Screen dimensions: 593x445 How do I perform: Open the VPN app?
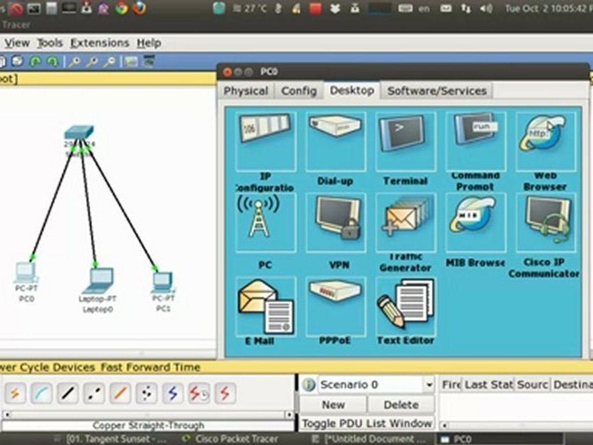point(336,222)
